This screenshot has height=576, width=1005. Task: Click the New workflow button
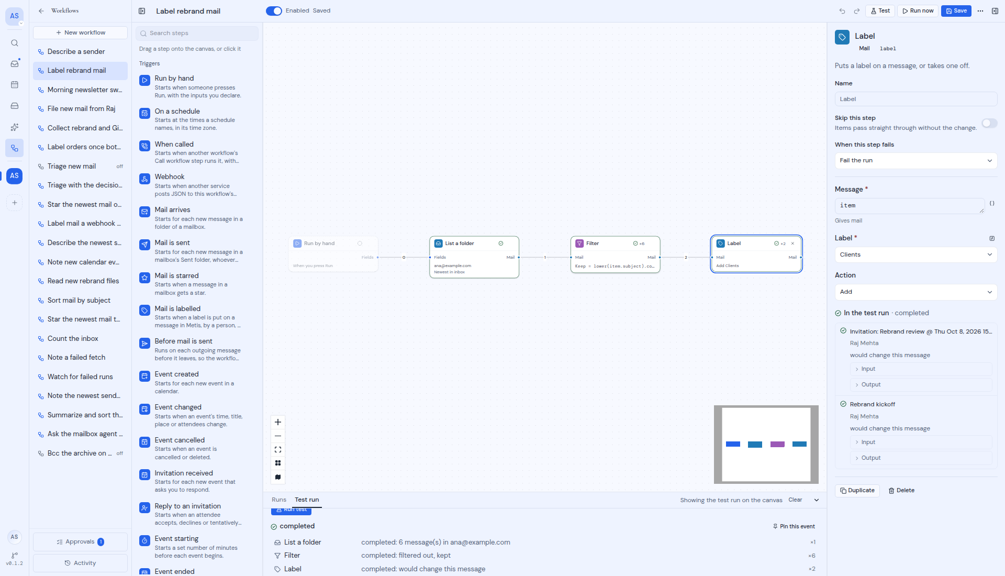click(x=80, y=32)
